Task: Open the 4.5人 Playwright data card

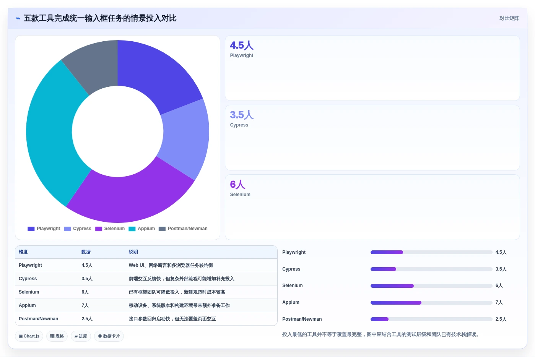Action: pyautogui.click(x=372, y=68)
